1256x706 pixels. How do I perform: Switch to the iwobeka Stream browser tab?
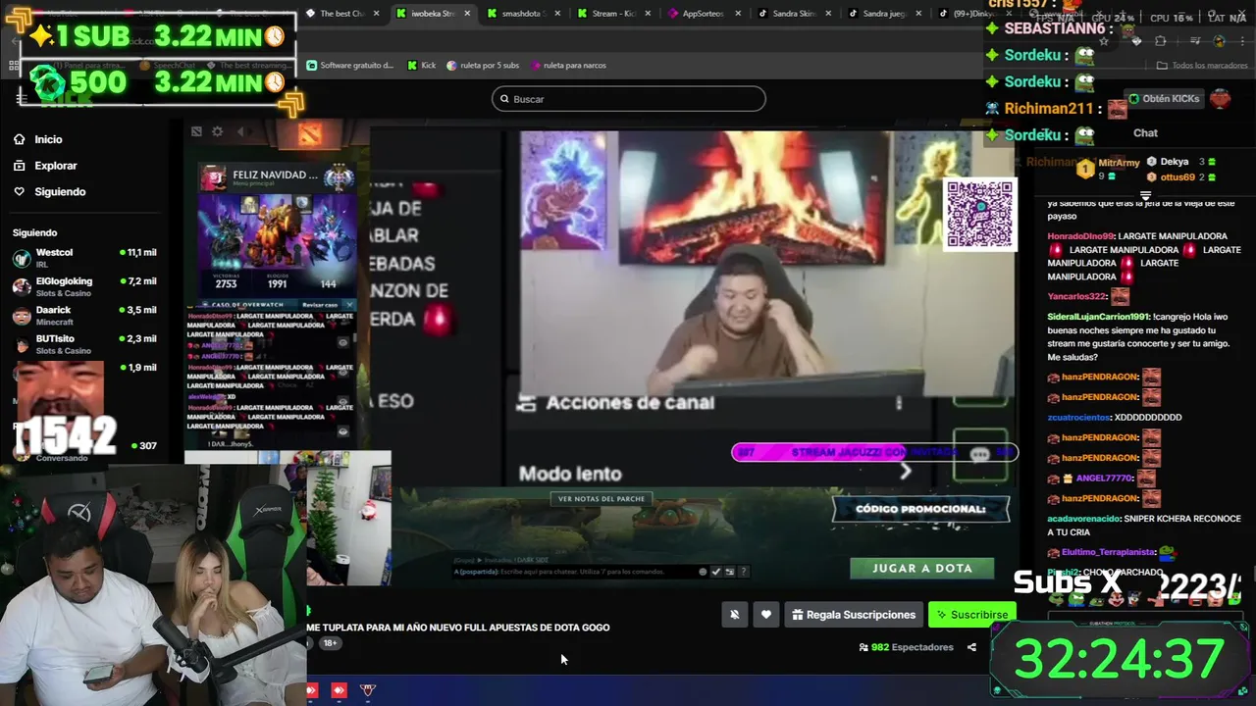click(432, 14)
